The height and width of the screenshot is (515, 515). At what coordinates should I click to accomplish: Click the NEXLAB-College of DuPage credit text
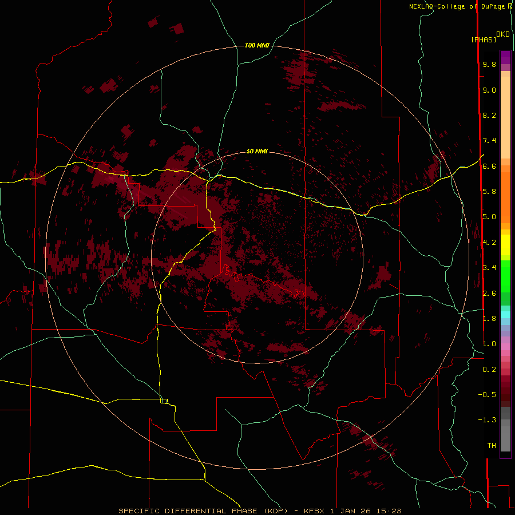coord(457,6)
